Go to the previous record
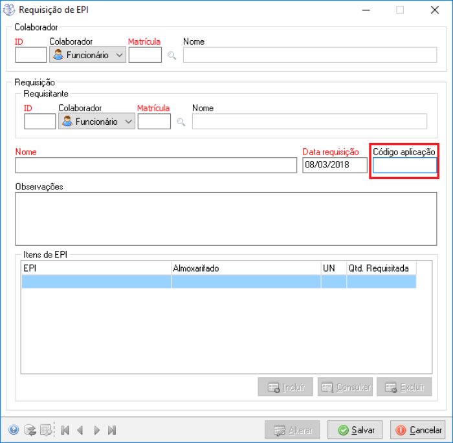Screen dimensions: 453x443 (80, 430)
